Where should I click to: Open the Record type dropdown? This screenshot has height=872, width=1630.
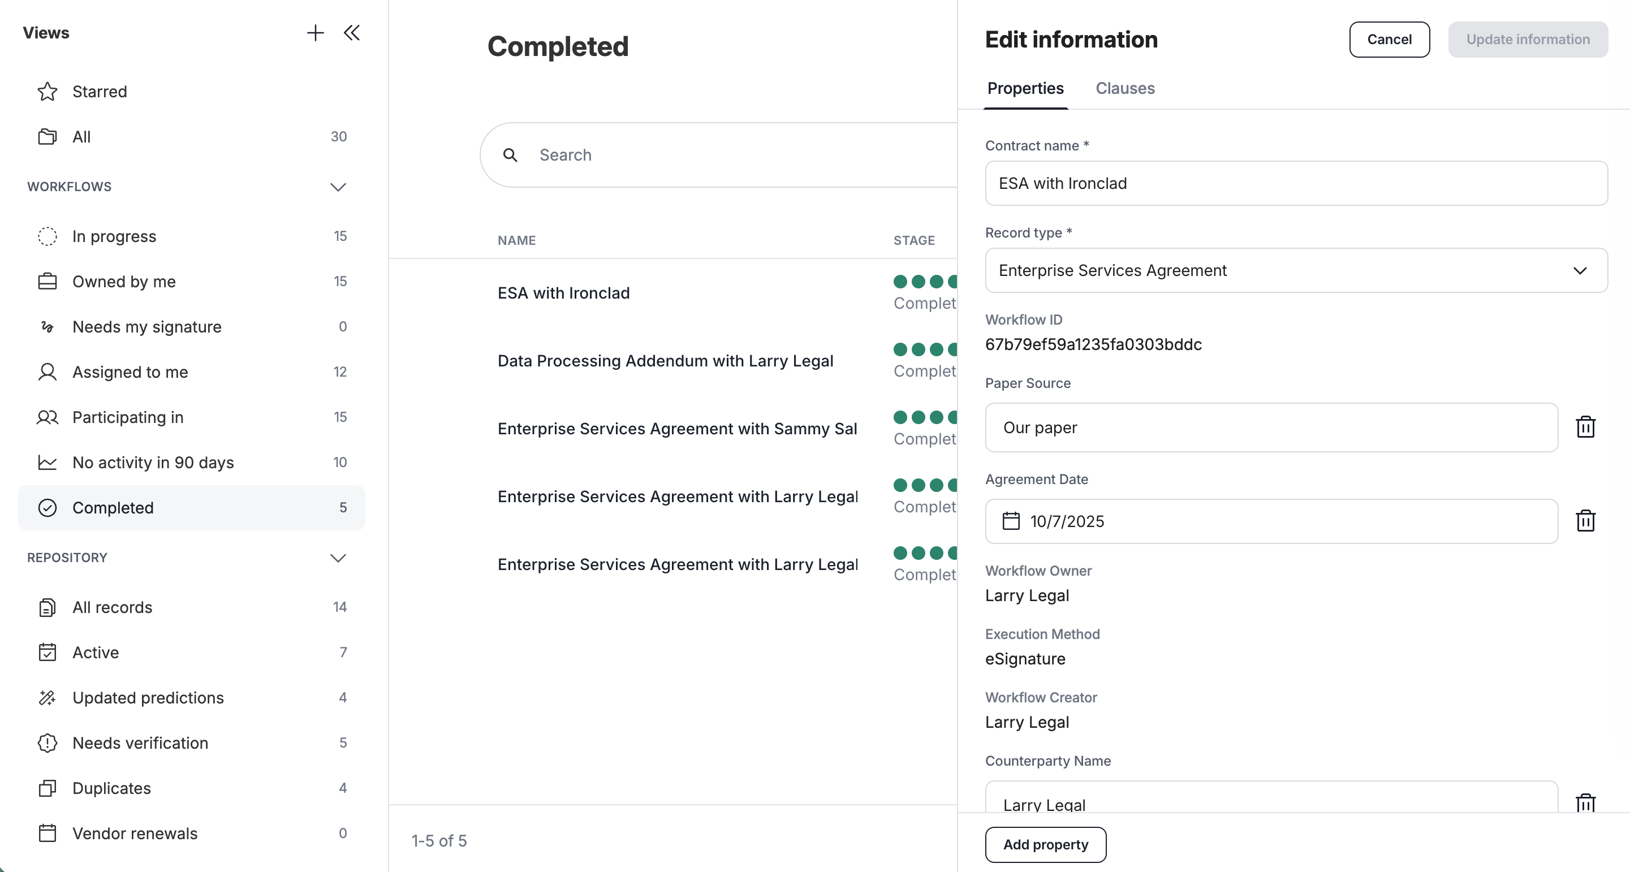(x=1296, y=270)
